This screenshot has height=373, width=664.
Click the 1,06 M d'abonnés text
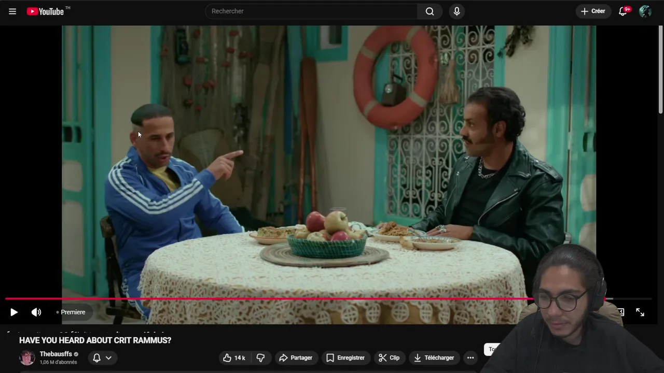pyautogui.click(x=59, y=362)
